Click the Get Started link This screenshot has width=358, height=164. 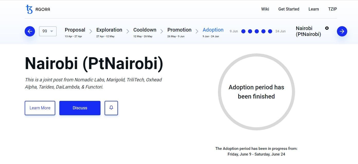tap(289, 9)
